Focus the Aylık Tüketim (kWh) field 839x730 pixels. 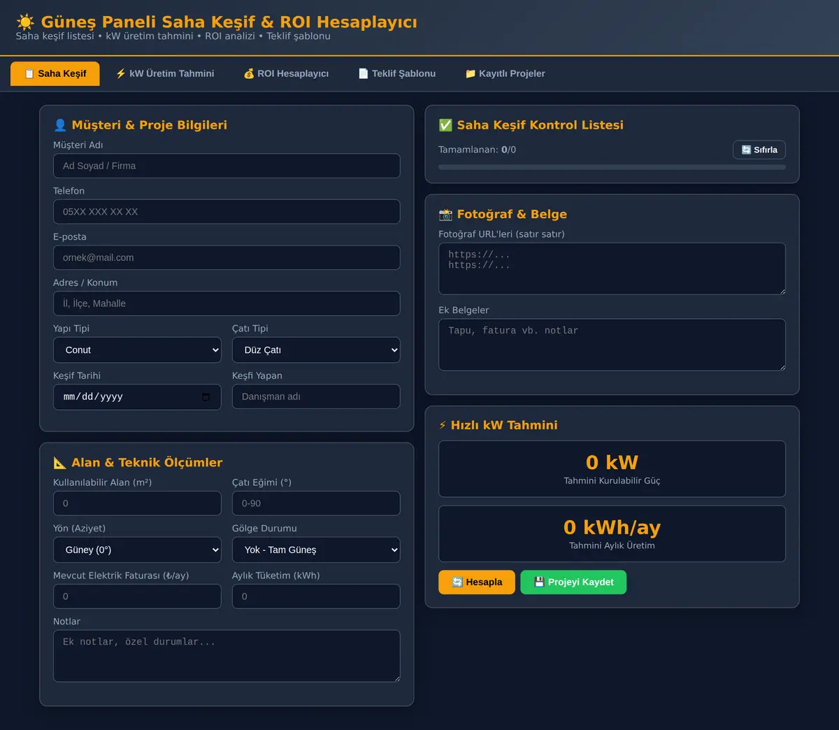coord(316,596)
